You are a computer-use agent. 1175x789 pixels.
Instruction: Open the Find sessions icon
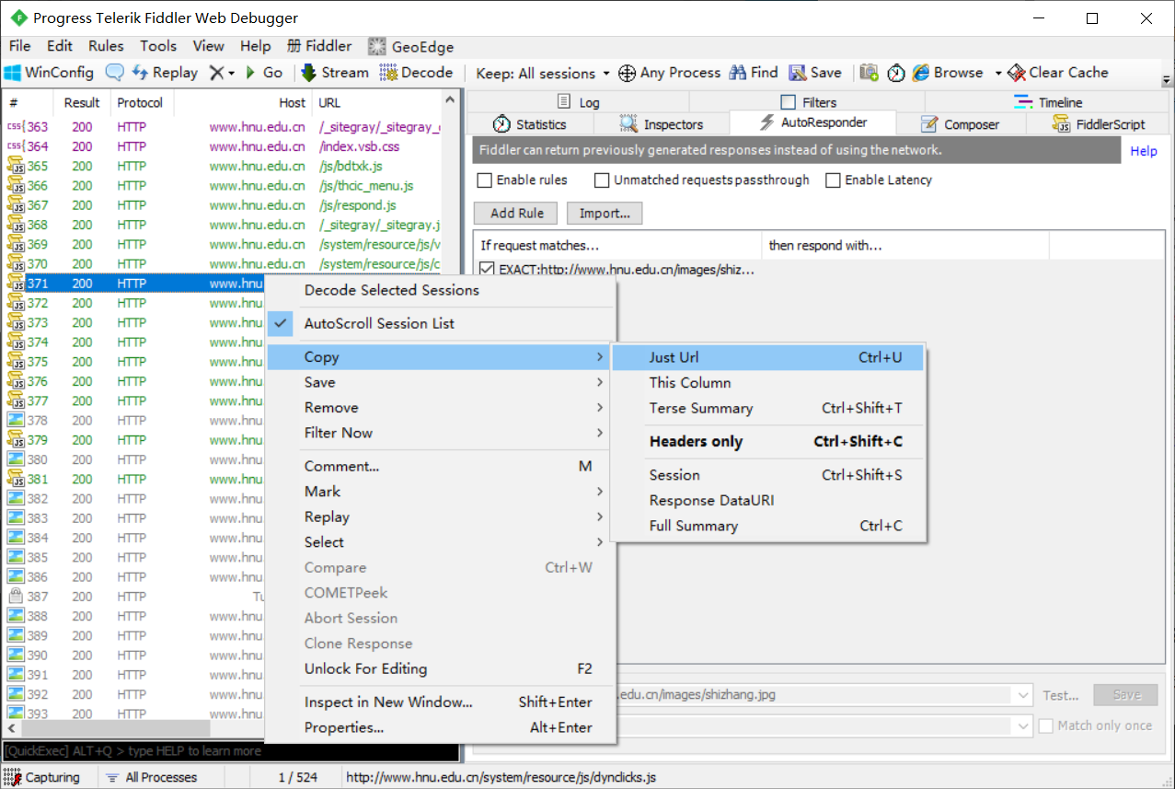[x=753, y=73]
